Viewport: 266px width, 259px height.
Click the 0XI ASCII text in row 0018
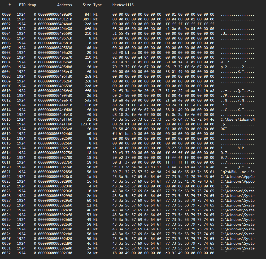point(224,129)
